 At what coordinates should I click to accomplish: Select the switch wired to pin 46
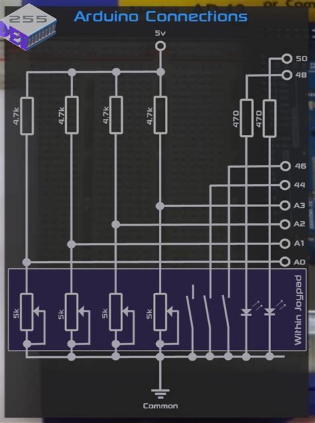click(x=226, y=311)
